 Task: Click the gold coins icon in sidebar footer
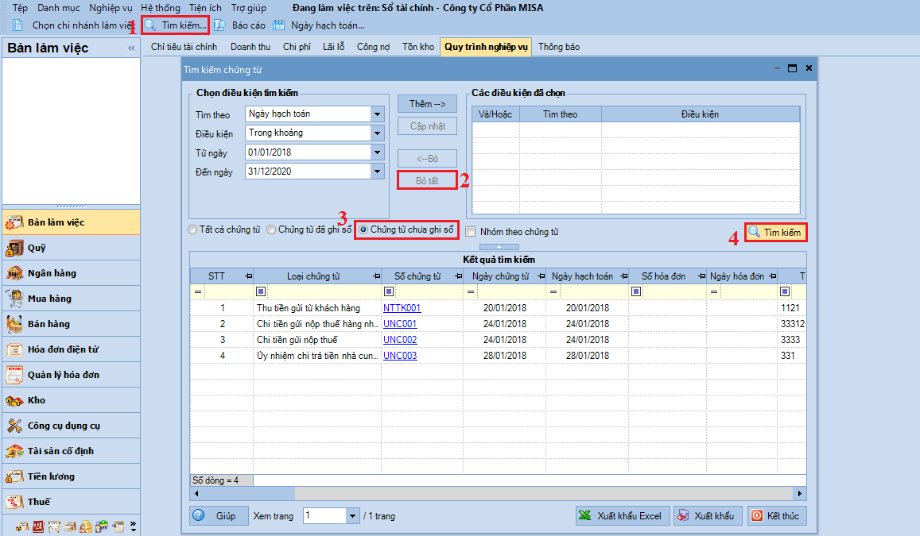[x=86, y=526]
